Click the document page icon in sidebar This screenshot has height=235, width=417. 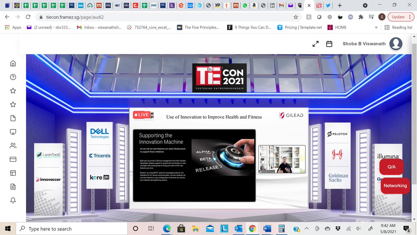(13, 118)
